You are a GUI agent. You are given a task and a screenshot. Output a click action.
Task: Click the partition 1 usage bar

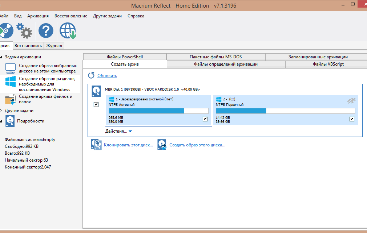158,111
